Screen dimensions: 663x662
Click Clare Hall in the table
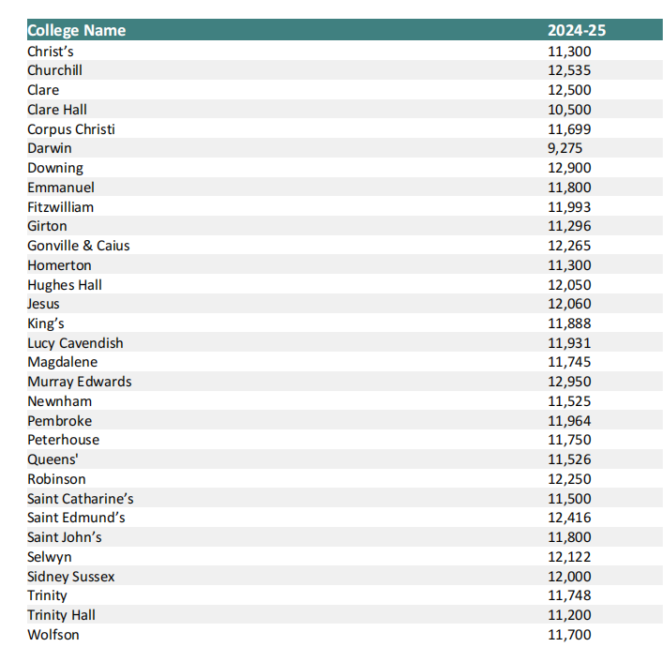point(57,110)
